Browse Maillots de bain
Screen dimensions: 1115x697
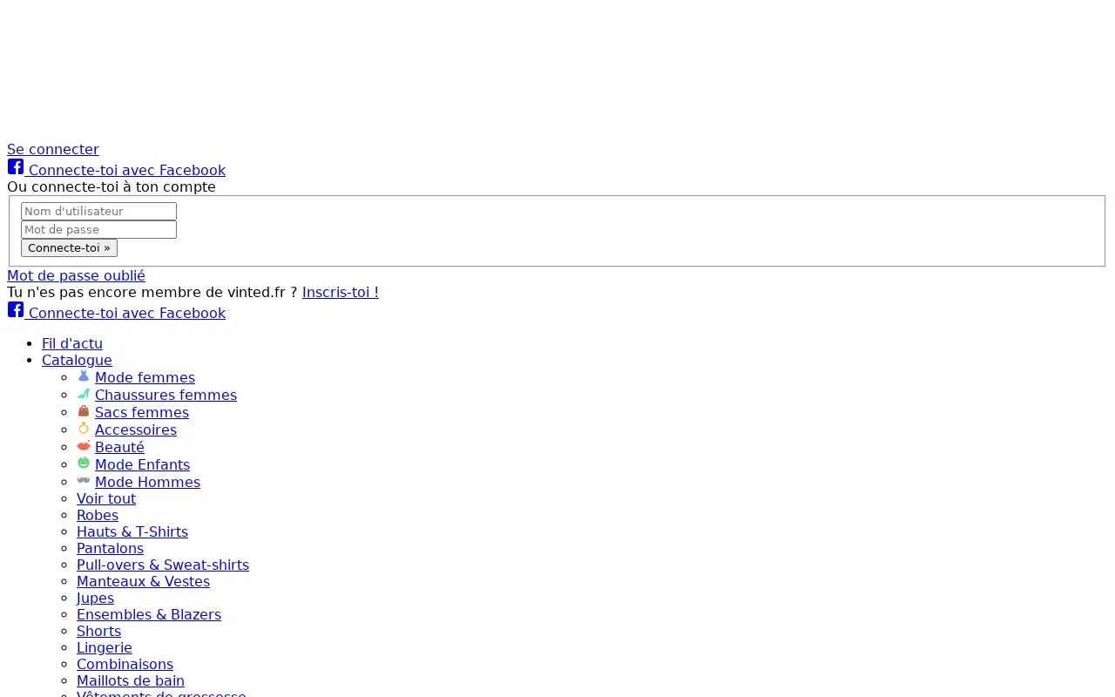131,681
